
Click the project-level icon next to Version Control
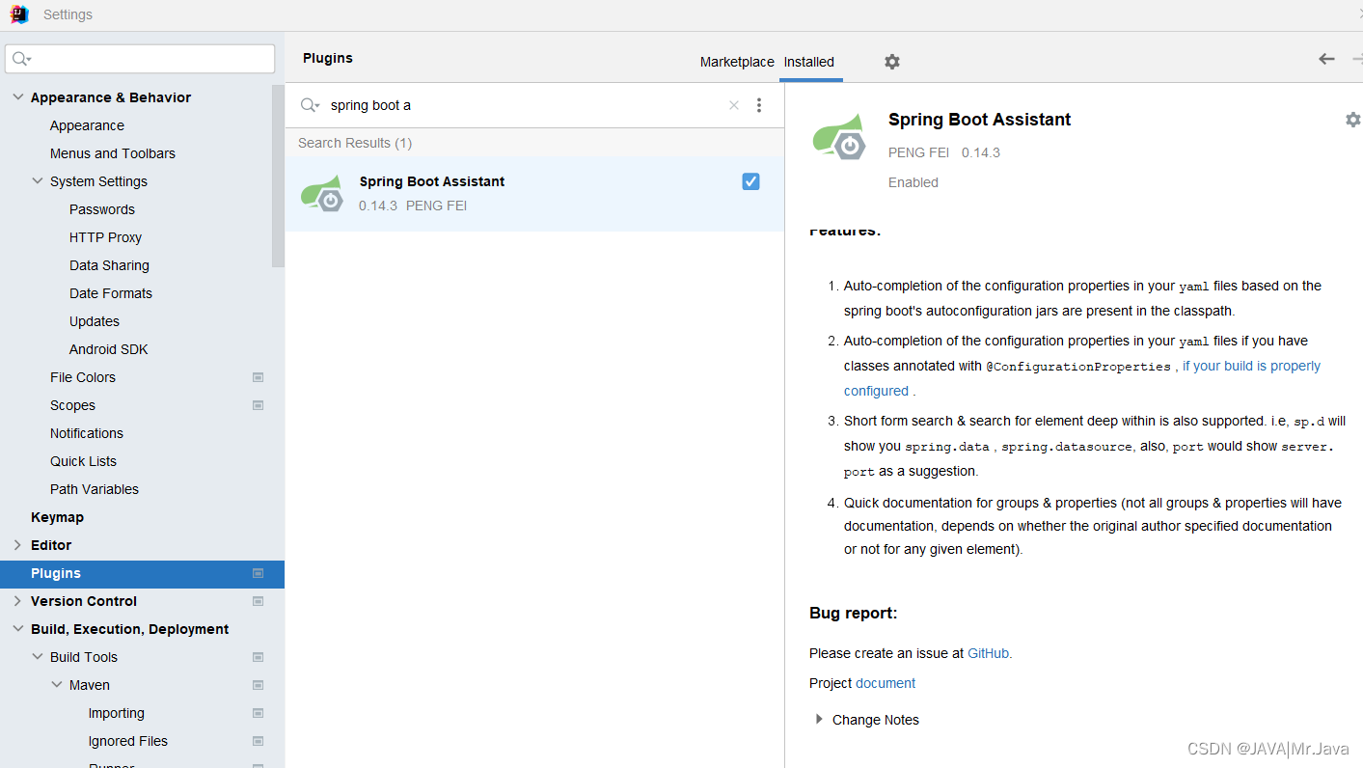258,601
